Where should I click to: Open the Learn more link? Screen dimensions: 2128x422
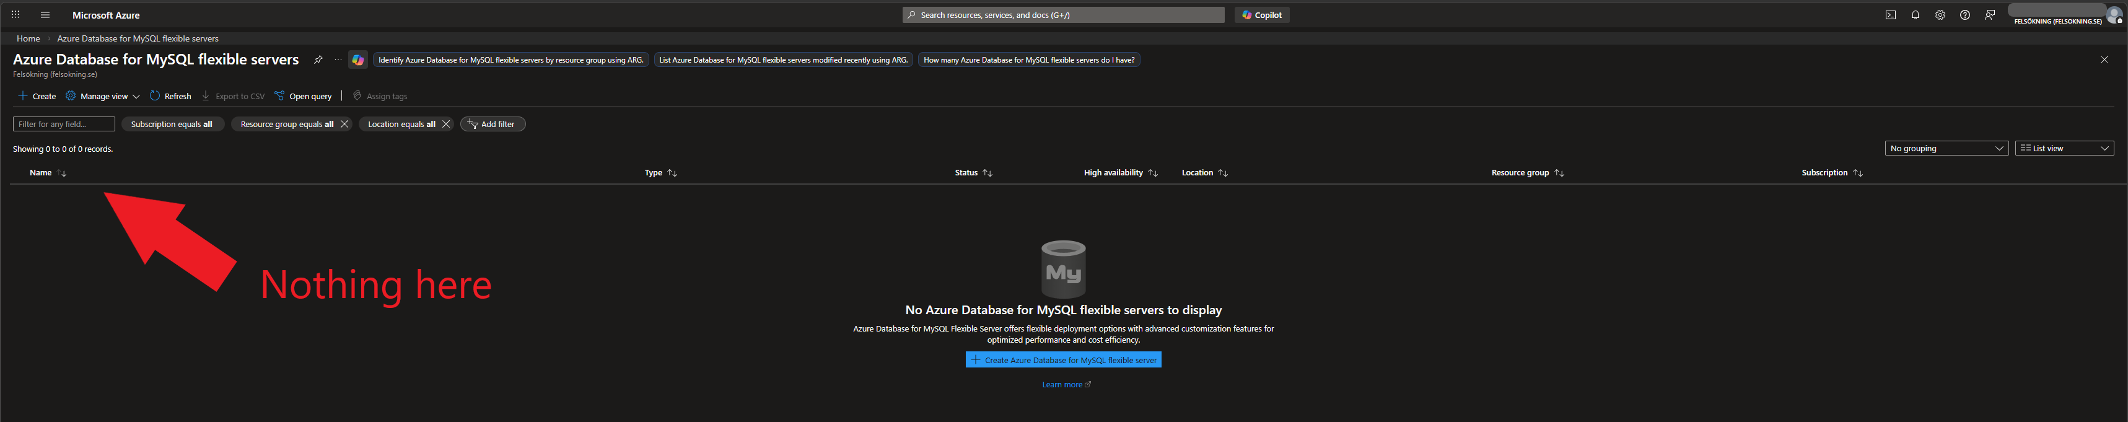pyautogui.click(x=1066, y=385)
